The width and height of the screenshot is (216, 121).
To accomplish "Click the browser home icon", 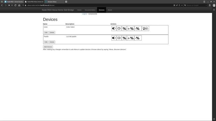I will tap(19, 5).
